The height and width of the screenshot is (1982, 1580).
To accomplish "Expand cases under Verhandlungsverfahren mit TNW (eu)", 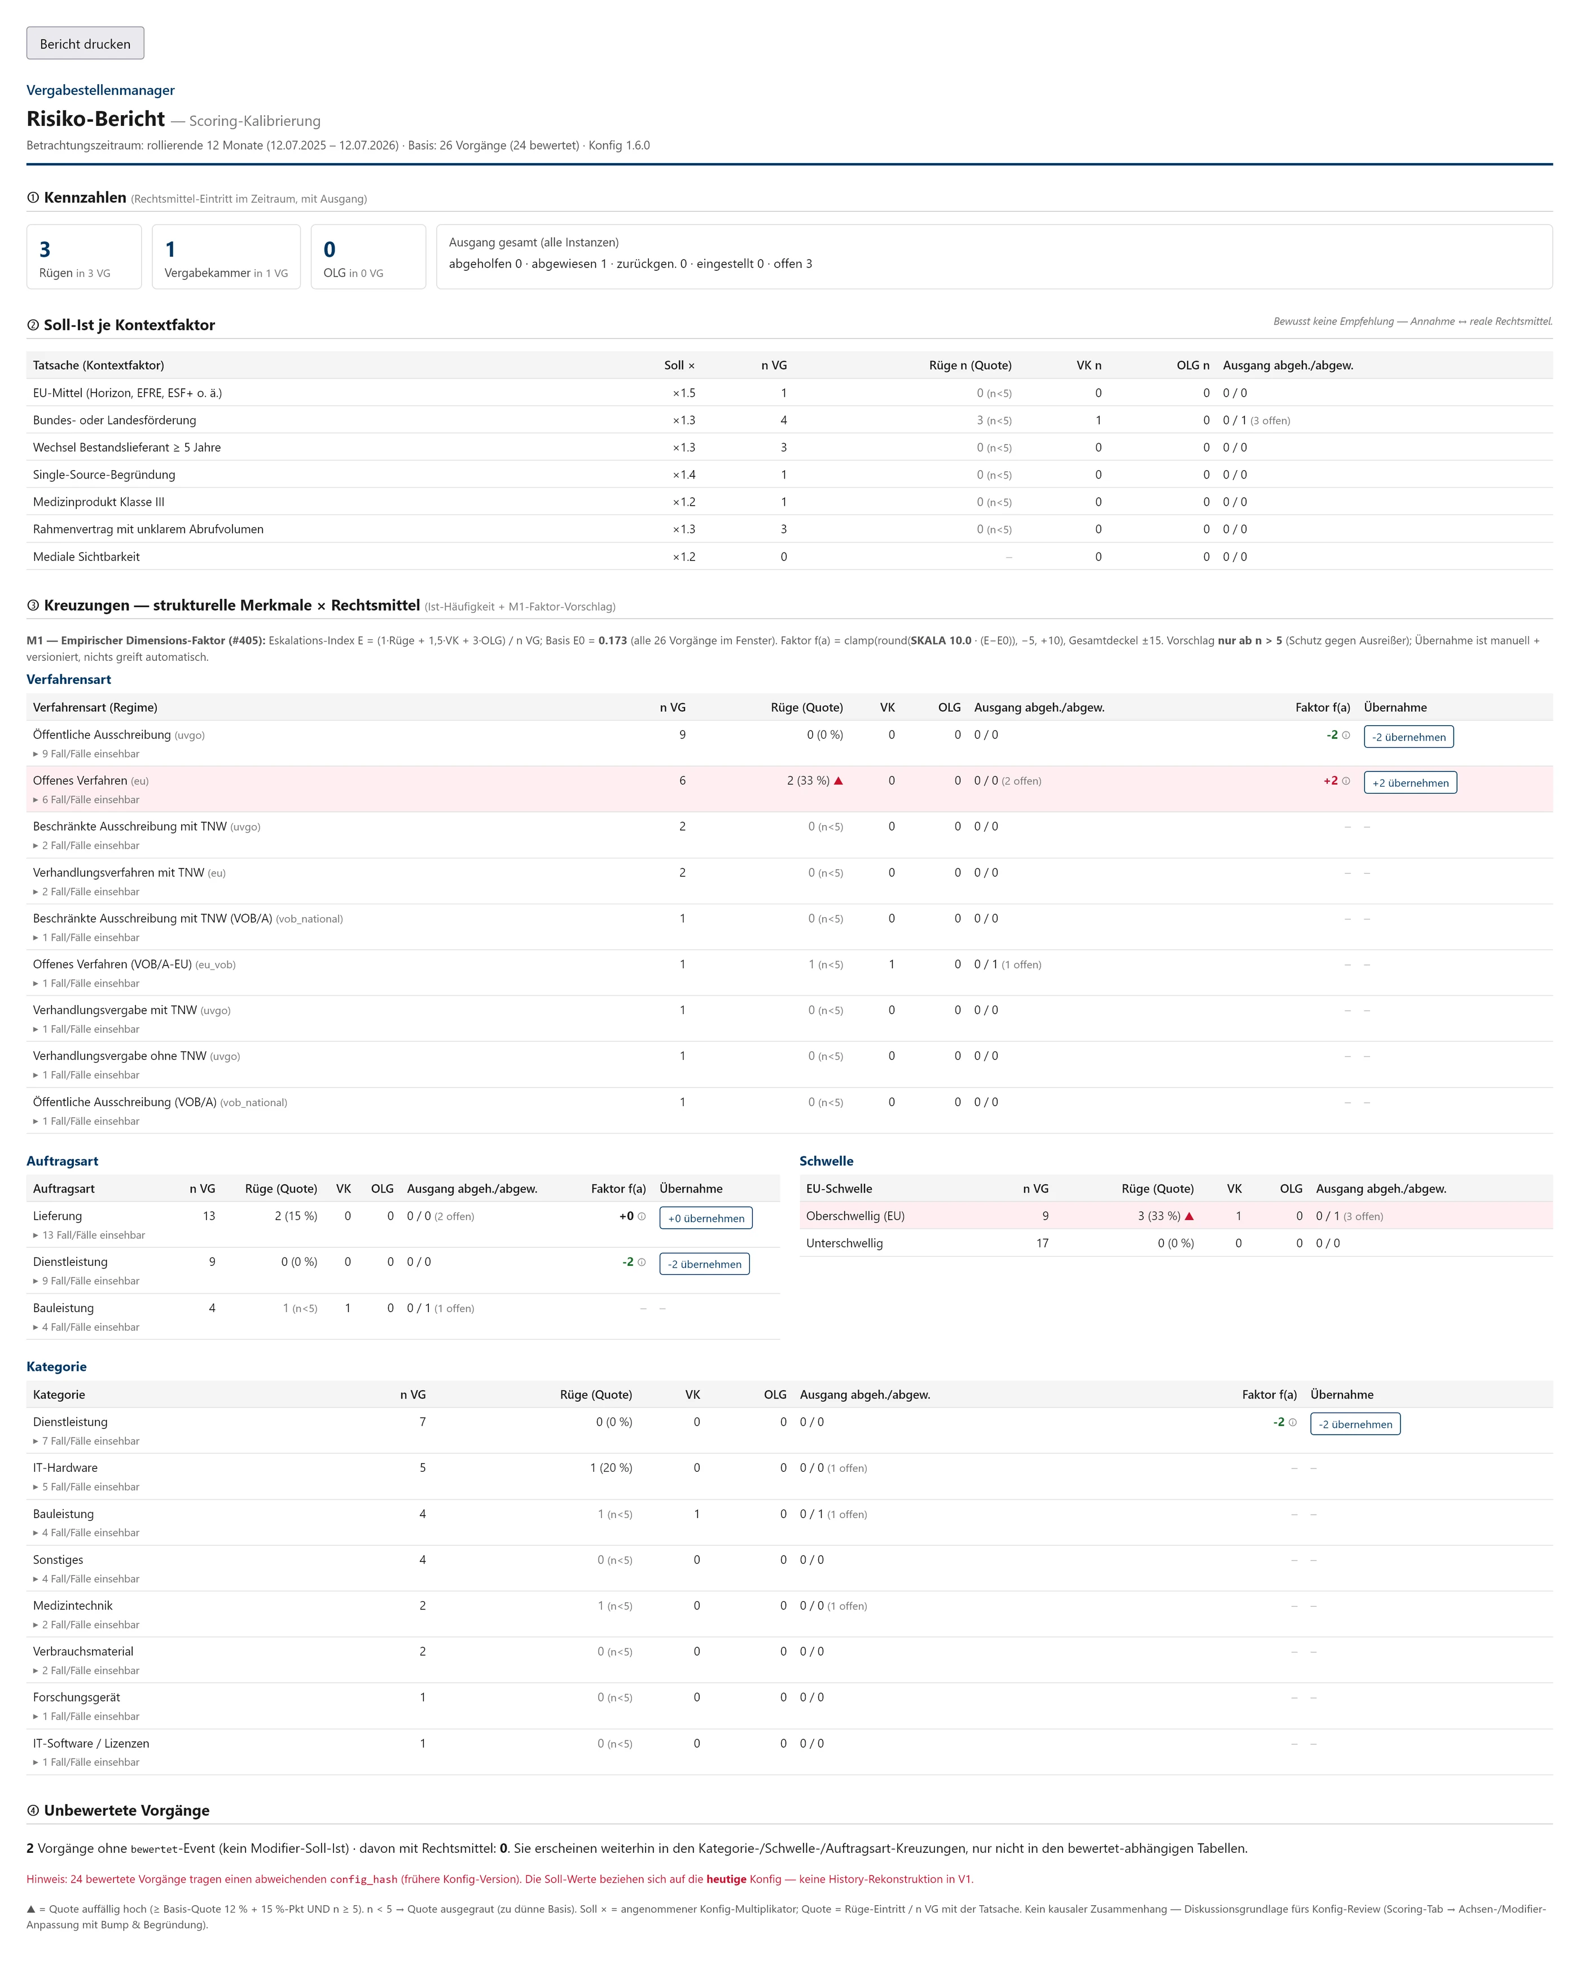I will pyautogui.click(x=86, y=893).
